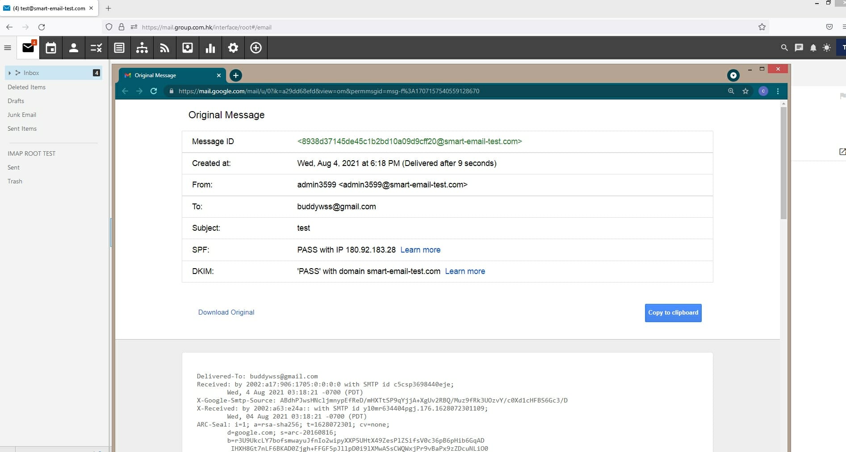Expand the Inbox folder tree arrow
The height and width of the screenshot is (452, 846).
pyautogui.click(x=9, y=73)
